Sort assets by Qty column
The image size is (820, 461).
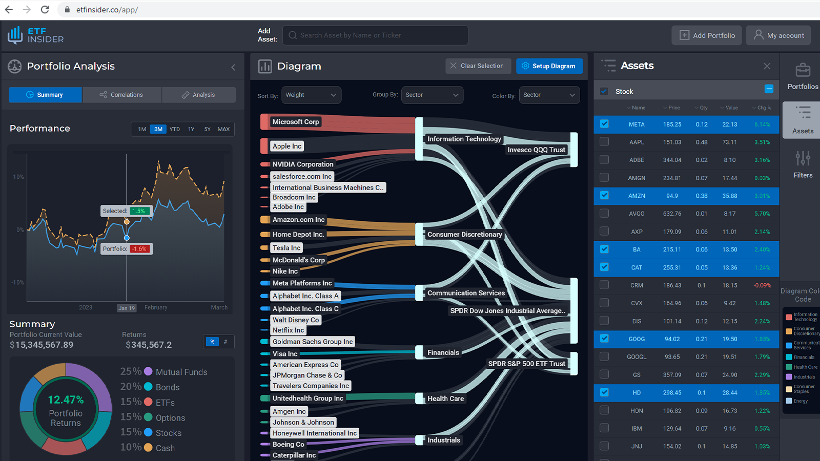701,108
